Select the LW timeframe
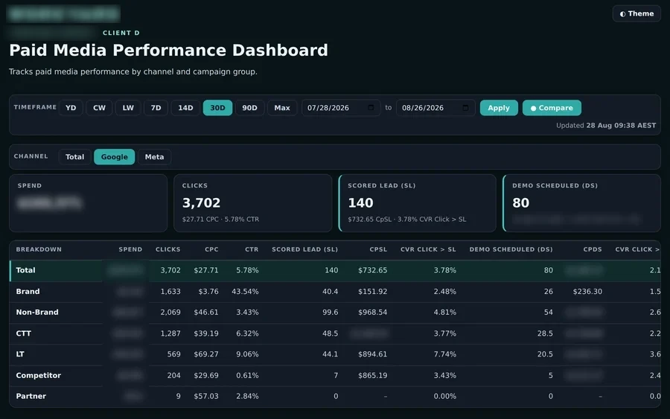The height and width of the screenshot is (419, 670). pyautogui.click(x=128, y=108)
